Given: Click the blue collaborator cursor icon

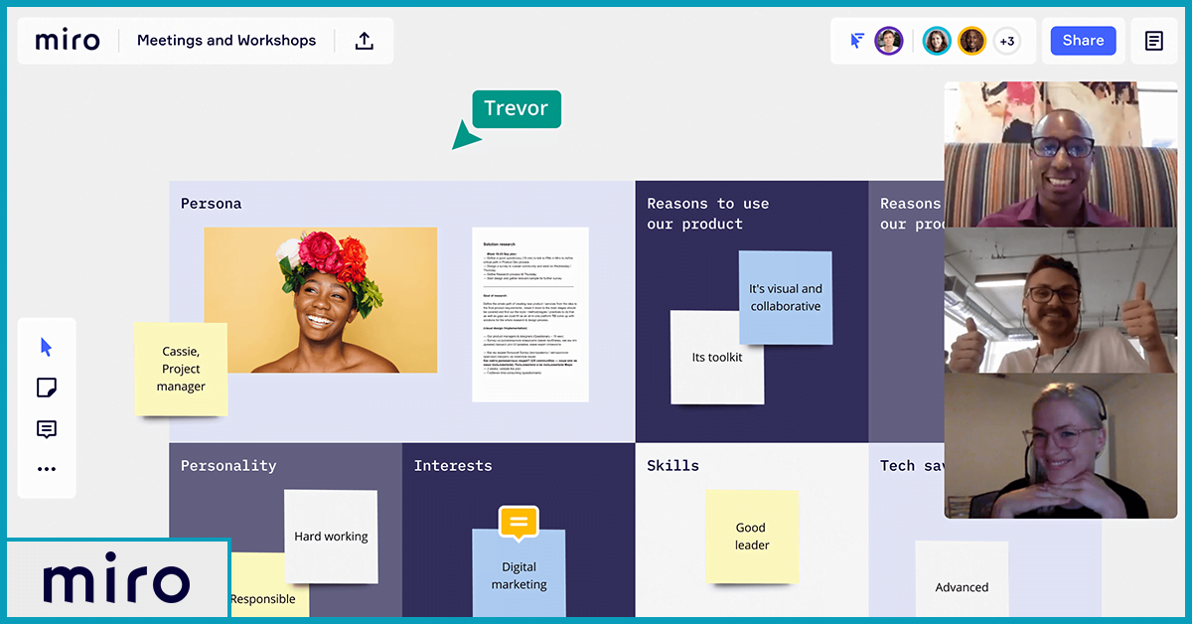Looking at the screenshot, I should pyautogui.click(x=857, y=41).
